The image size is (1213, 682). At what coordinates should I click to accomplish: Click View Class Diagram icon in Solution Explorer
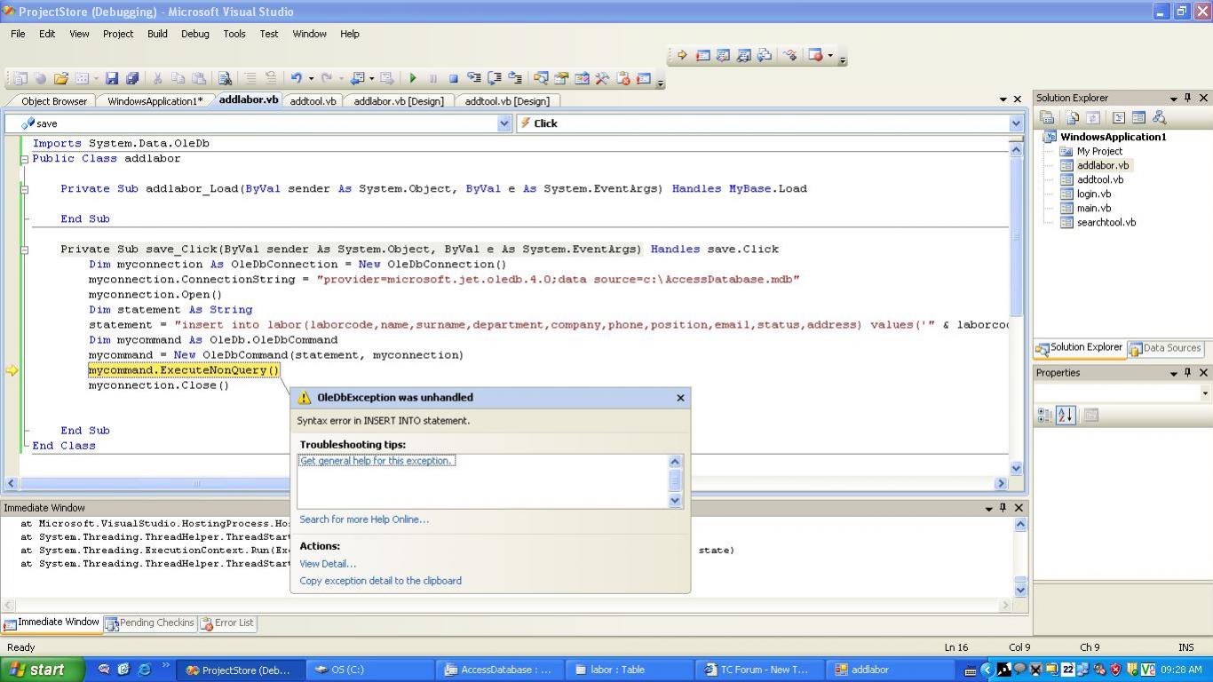(x=1159, y=117)
